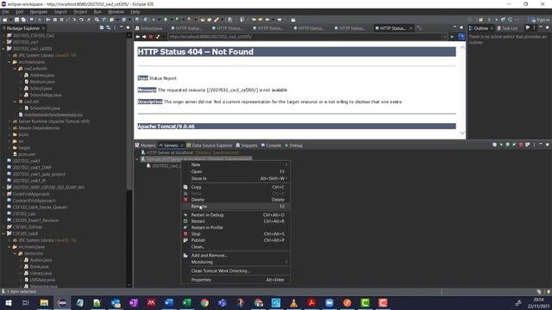This screenshot has height=310, width=552.
Task: Collapse the 2027032_cw2_csf205 project node
Action: (x=3, y=48)
